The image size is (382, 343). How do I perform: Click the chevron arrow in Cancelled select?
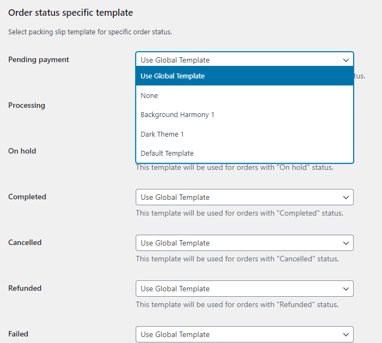tap(345, 243)
